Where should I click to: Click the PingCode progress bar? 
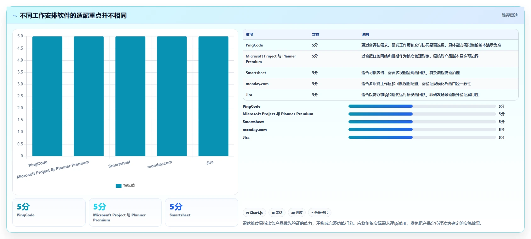point(422,106)
